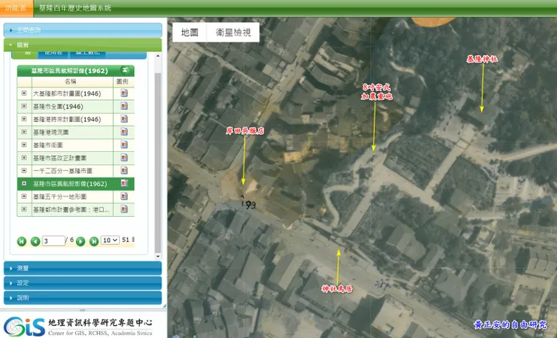Viewport: 557px width, 338px height.
Task: Open legend icon for 大基隆都市計畫圖(1946)
Action: [x=124, y=93]
